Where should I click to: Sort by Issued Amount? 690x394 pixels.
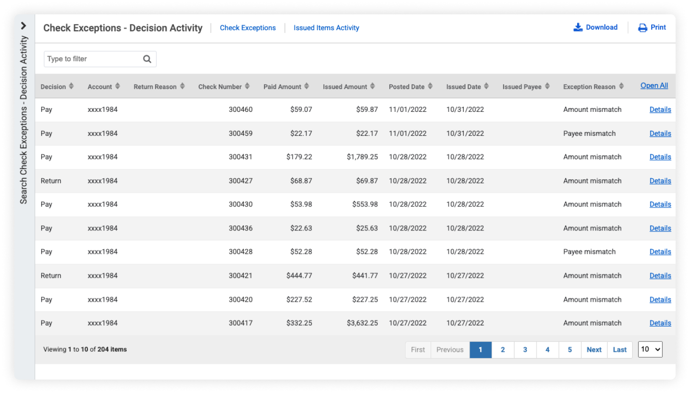(x=372, y=87)
